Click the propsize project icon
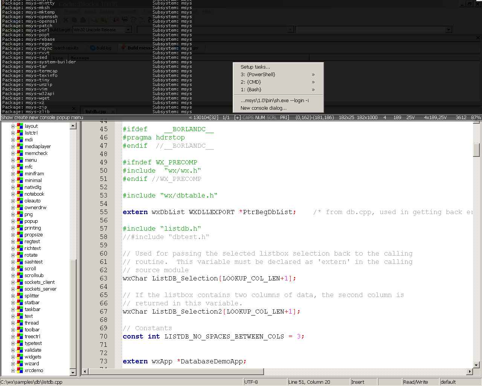Screen dimensions: 482x386 [20, 234]
